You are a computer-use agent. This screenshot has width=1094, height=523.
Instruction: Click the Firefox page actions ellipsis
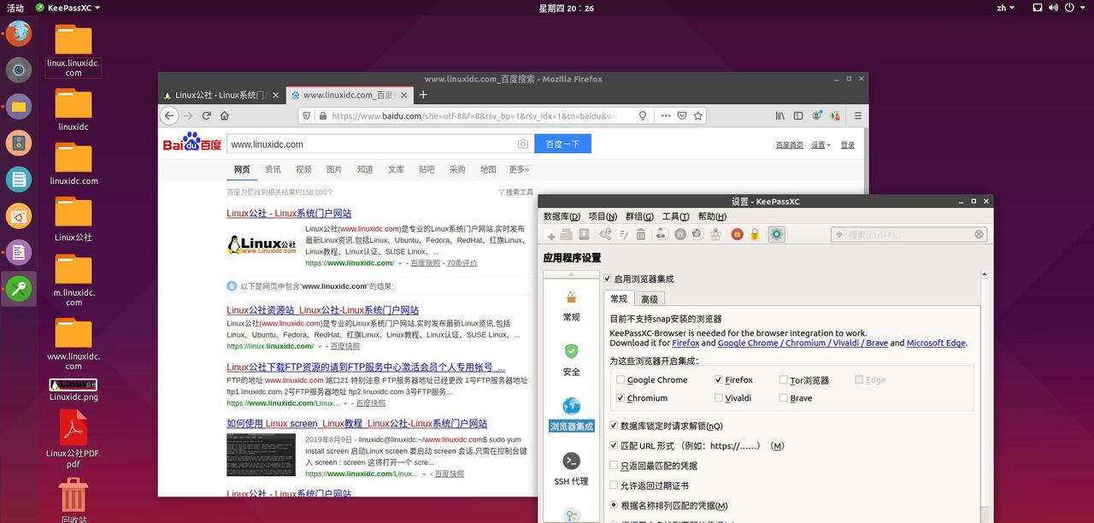(664, 115)
